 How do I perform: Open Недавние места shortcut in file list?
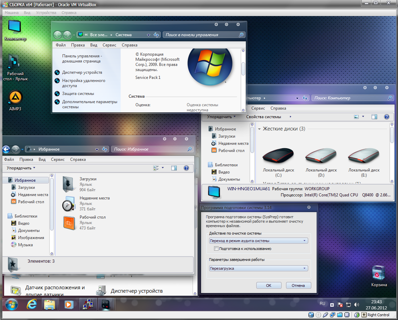click(86, 203)
